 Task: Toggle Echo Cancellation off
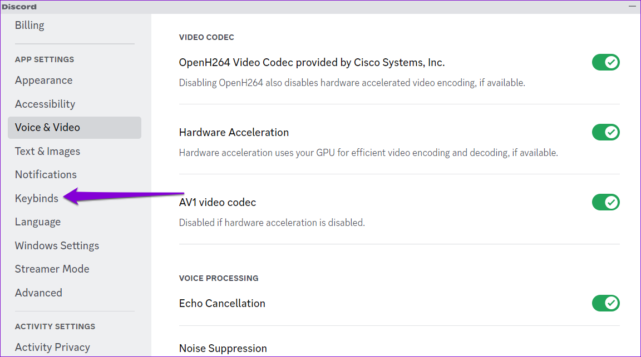click(x=605, y=303)
